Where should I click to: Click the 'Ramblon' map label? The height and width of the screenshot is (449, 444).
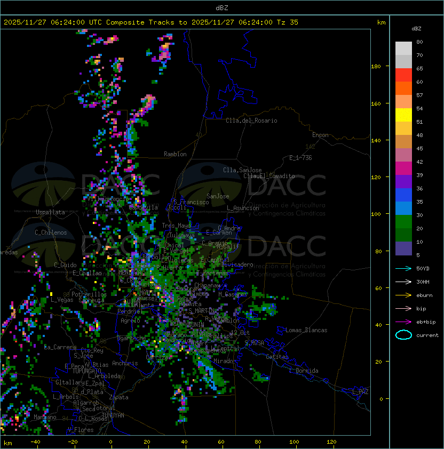click(175, 154)
